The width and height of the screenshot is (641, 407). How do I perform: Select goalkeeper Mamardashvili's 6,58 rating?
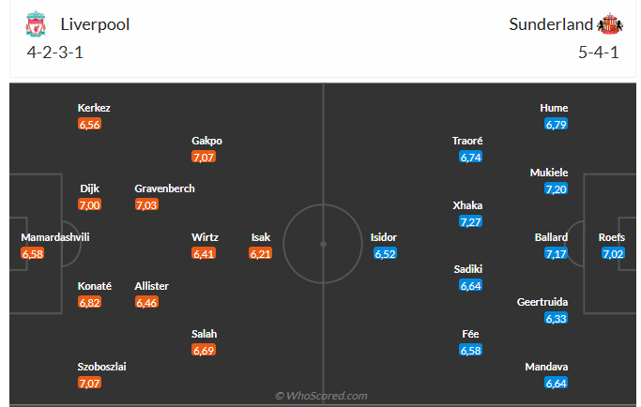(x=32, y=253)
